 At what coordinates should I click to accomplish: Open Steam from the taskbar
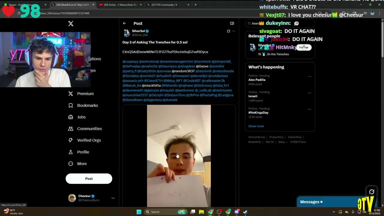(x=245, y=212)
